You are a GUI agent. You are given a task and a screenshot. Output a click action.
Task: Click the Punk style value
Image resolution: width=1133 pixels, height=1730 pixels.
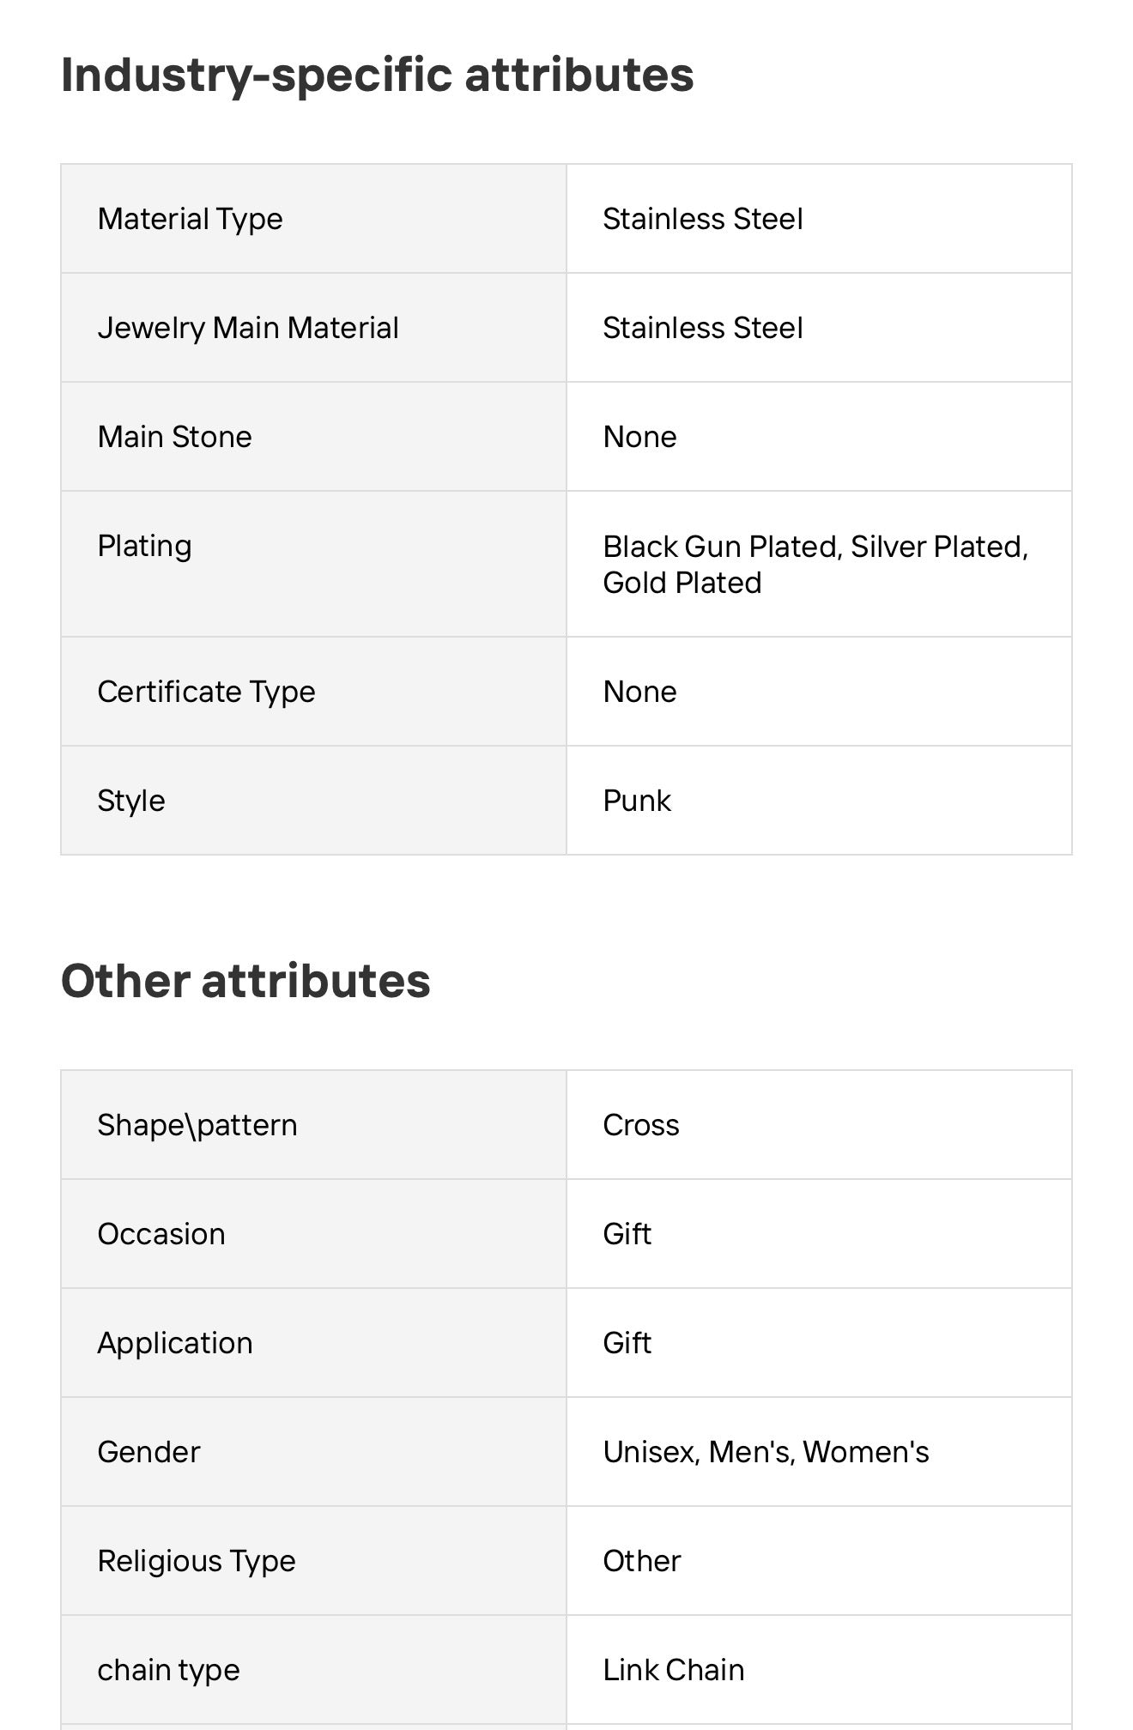pyautogui.click(x=636, y=801)
